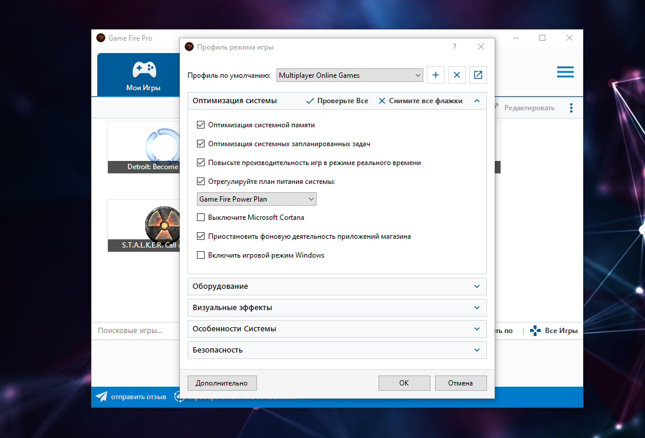The height and width of the screenshot is (438, 645).
Task: Click the gamepad icon for Мои Игры
Action: click(144, 70)
